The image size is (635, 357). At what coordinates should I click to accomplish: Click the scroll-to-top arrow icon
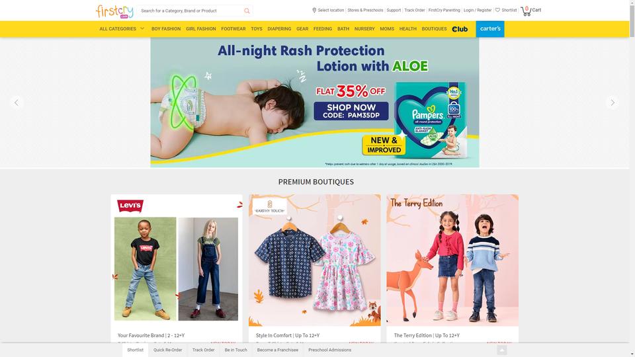pos(502,350)
